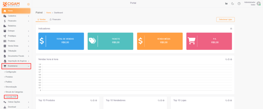Expand the Estoque menu chevron

[29, 31]
